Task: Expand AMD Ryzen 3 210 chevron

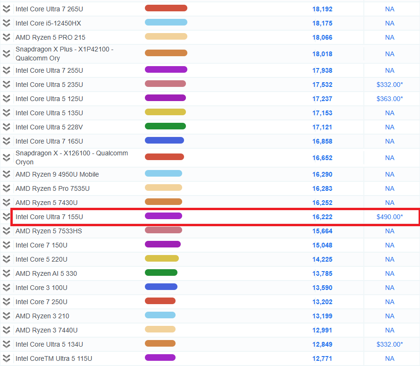Action: tap(7, 316)
